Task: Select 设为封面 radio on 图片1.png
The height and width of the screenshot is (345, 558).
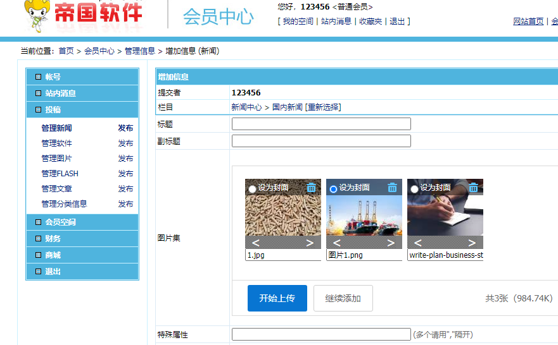Action: tap(333, 189)
